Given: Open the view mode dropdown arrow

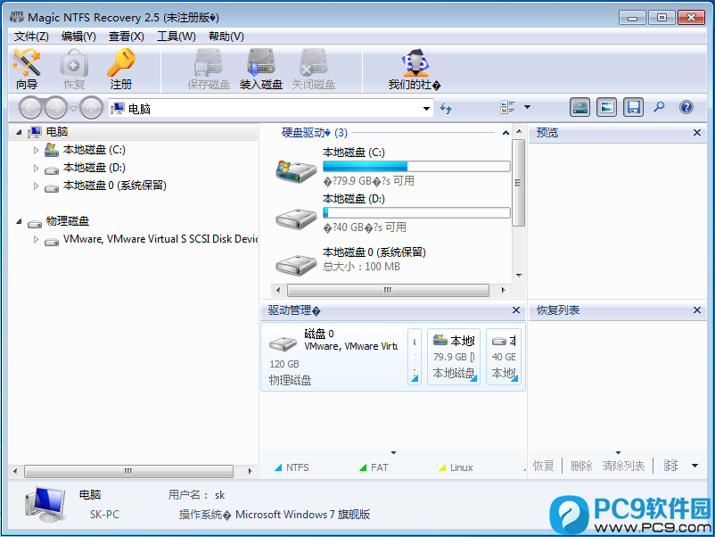Looking at the screenshot, I should point(527,107).
